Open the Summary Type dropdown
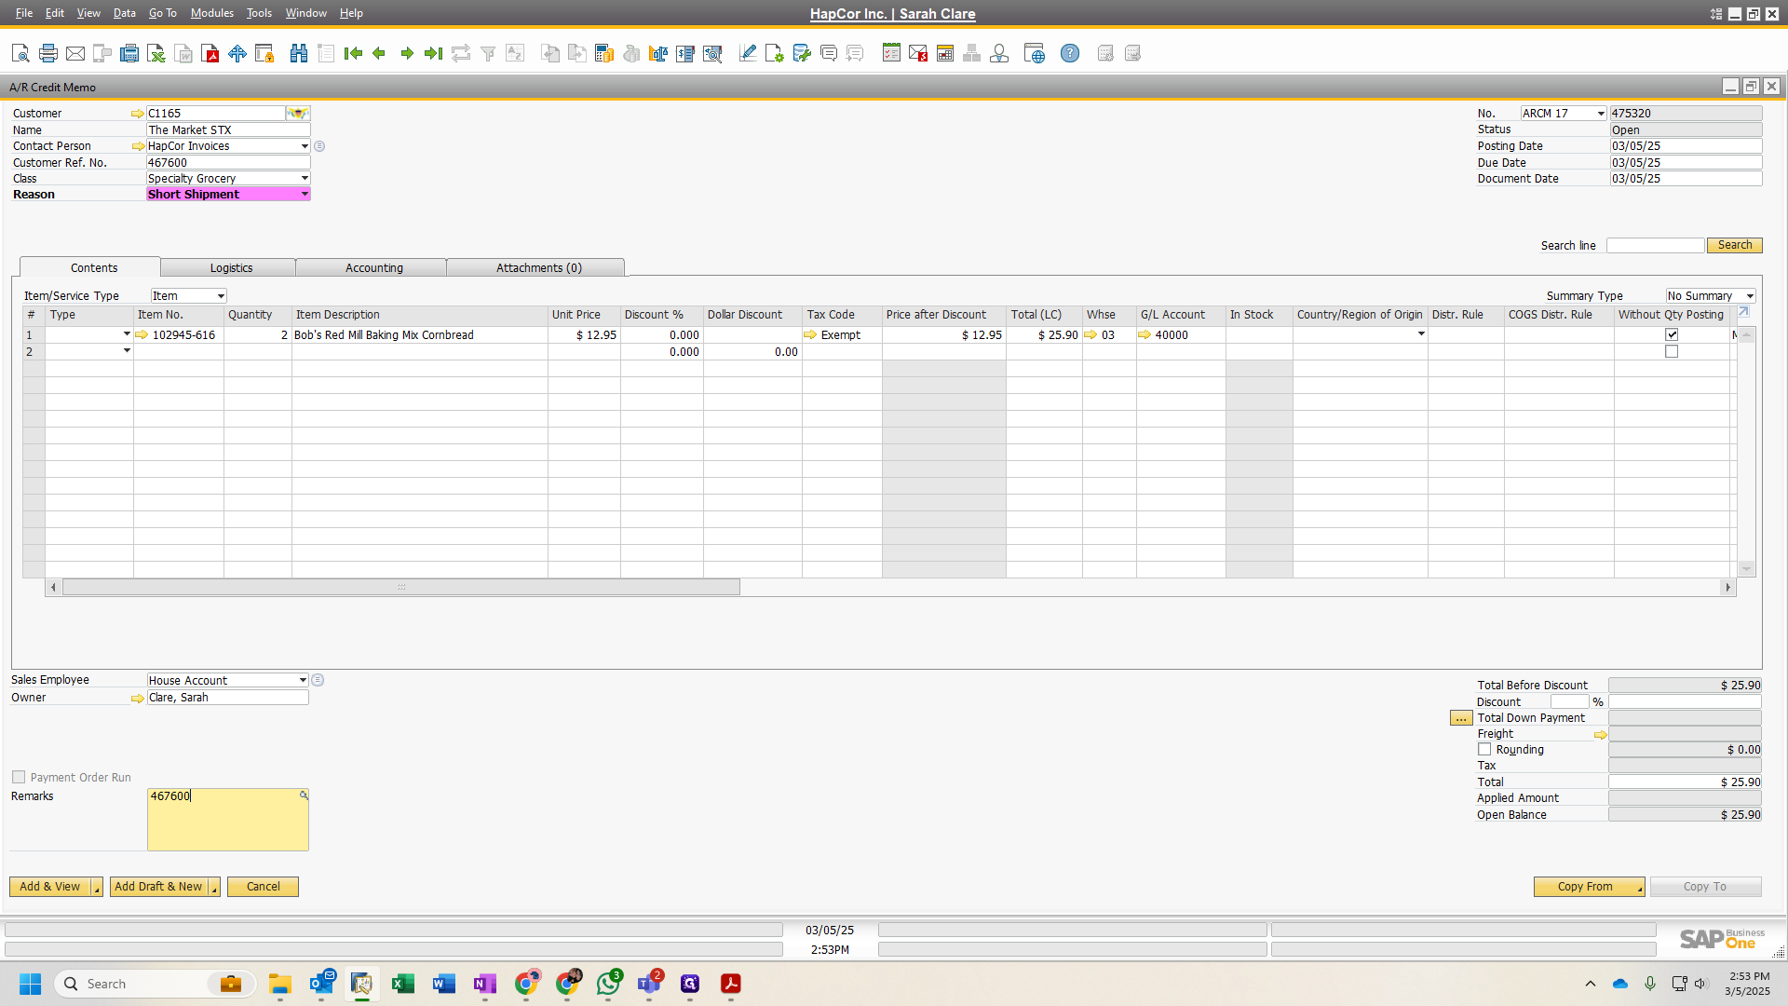Screen dimensions: 1788x1006 point(1750,296)
